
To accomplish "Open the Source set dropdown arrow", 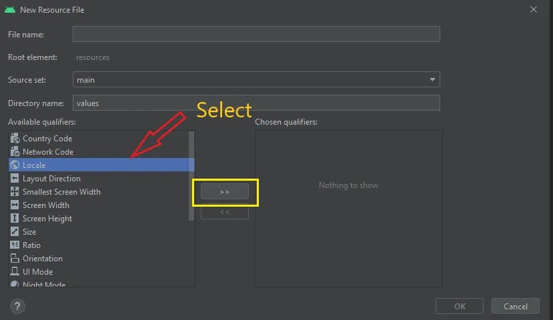I will (432, 79).
